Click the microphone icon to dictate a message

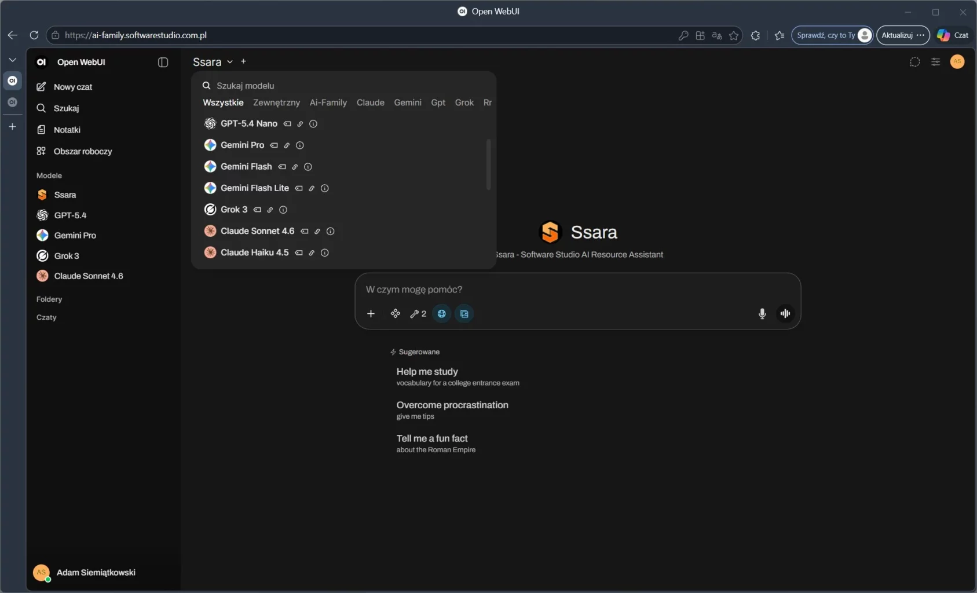tap(762, 313)
